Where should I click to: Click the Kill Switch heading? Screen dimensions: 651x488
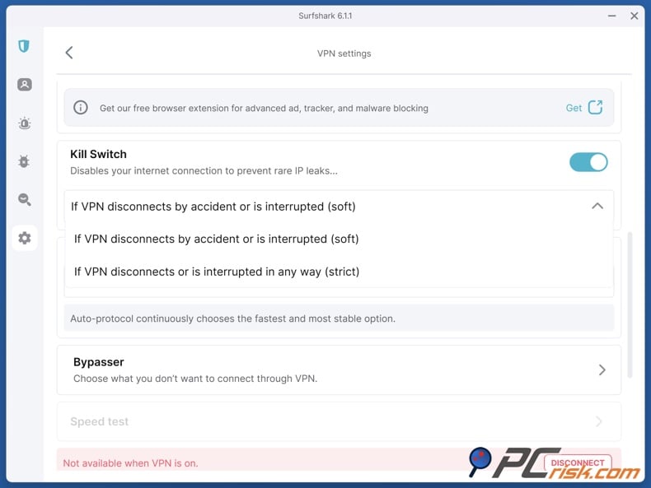98,154
